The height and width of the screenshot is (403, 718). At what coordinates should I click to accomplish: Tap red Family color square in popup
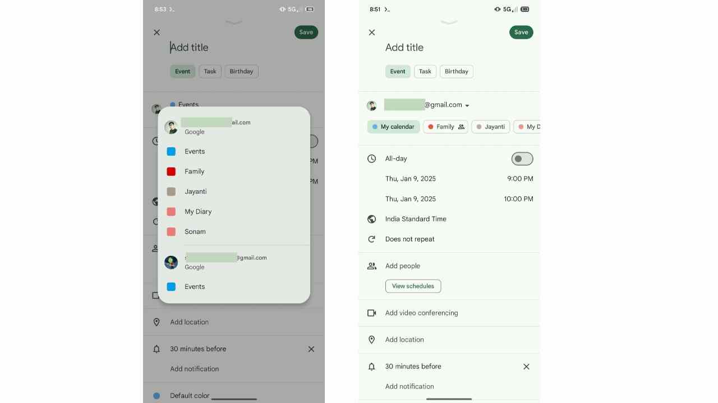tap(171, 171)
